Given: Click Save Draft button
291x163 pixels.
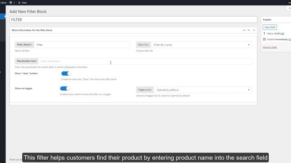Looking at the screenshot, I should (270, 27).
